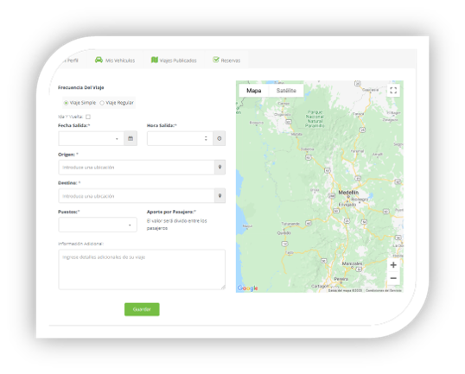Select the Viaje Simple radio option
Image resolution: width=465 pixels, height=374 pixels.
pyautogui.click(x=67, y=103)
